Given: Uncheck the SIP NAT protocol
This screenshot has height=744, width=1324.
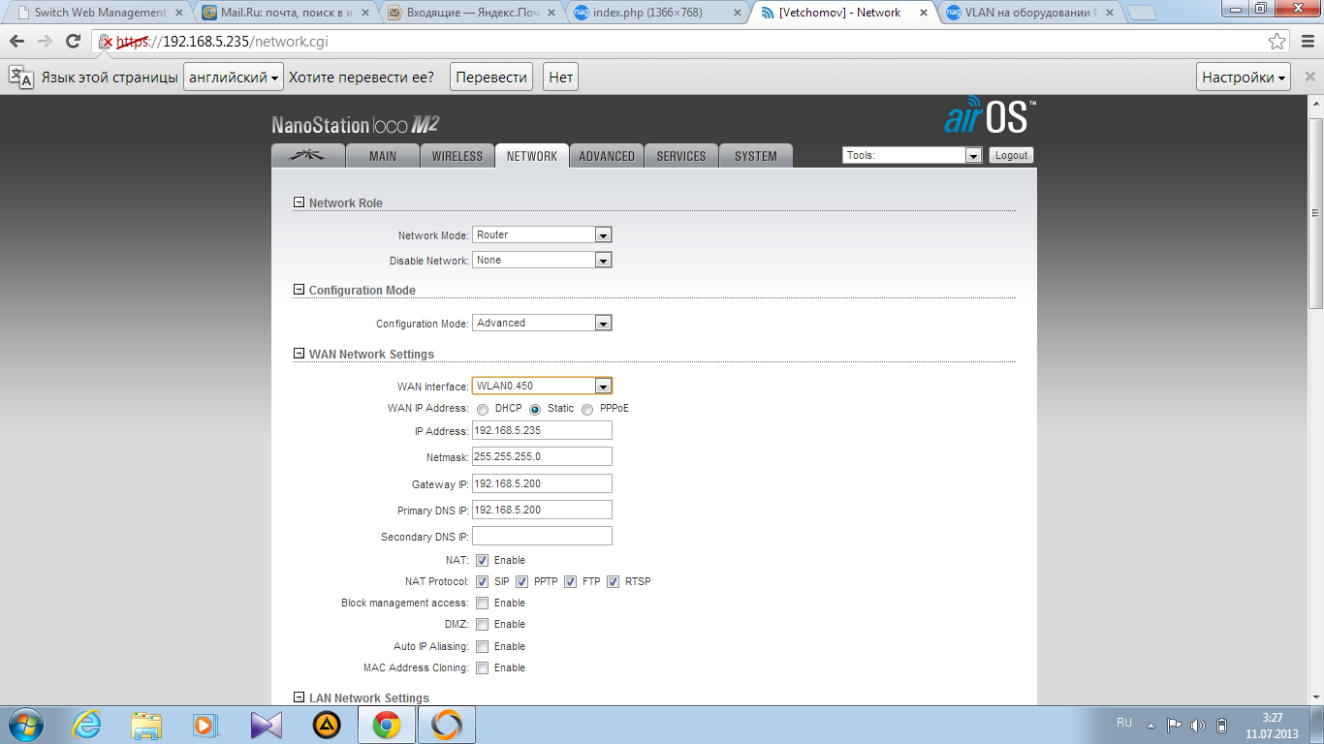Looking at the screenshot, I should pos(482,581).
